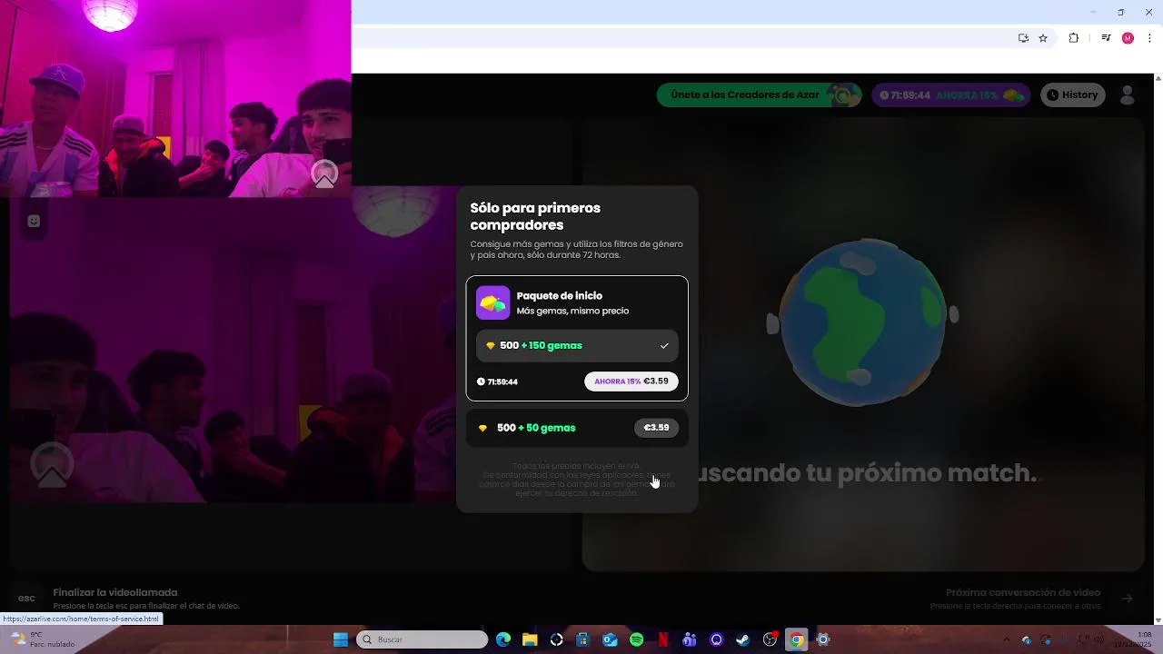This screenshot has height=654, width=1163.
Task: Bookmark this page with the star icon
Action: (1043, 38)
